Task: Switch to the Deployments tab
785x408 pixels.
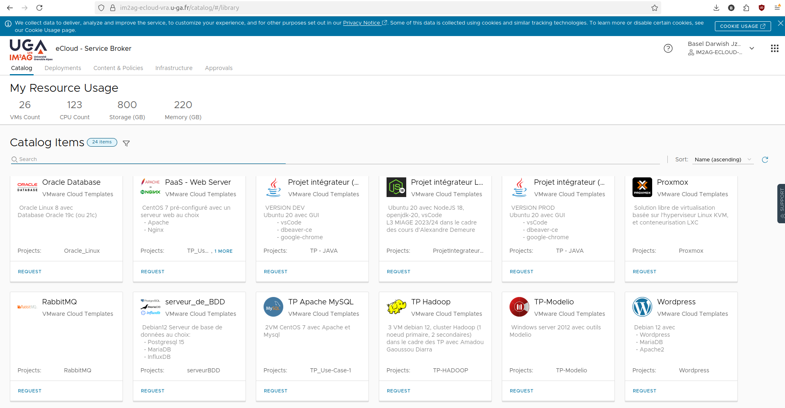Action: coord(63,68)
